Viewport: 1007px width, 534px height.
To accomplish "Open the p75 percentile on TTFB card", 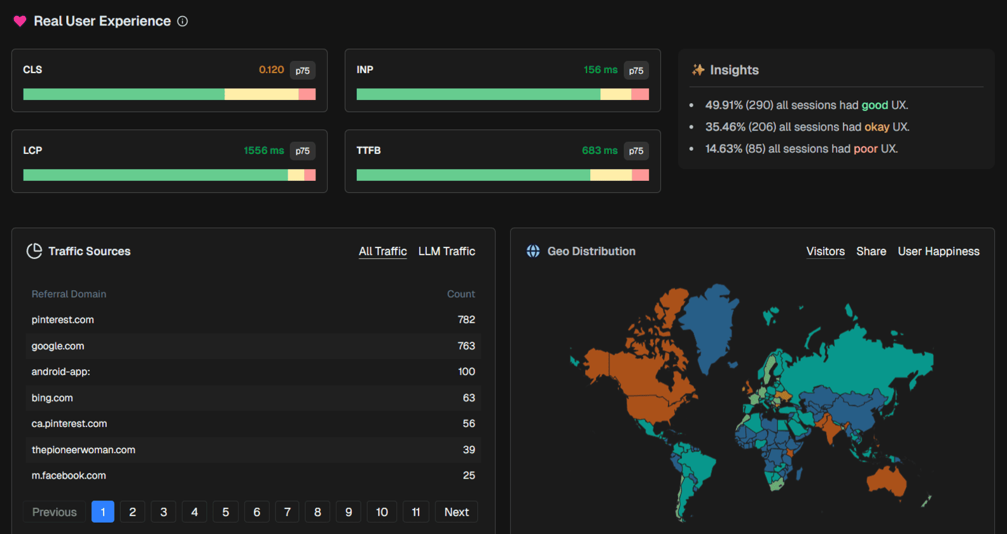I will click(635, 151).
